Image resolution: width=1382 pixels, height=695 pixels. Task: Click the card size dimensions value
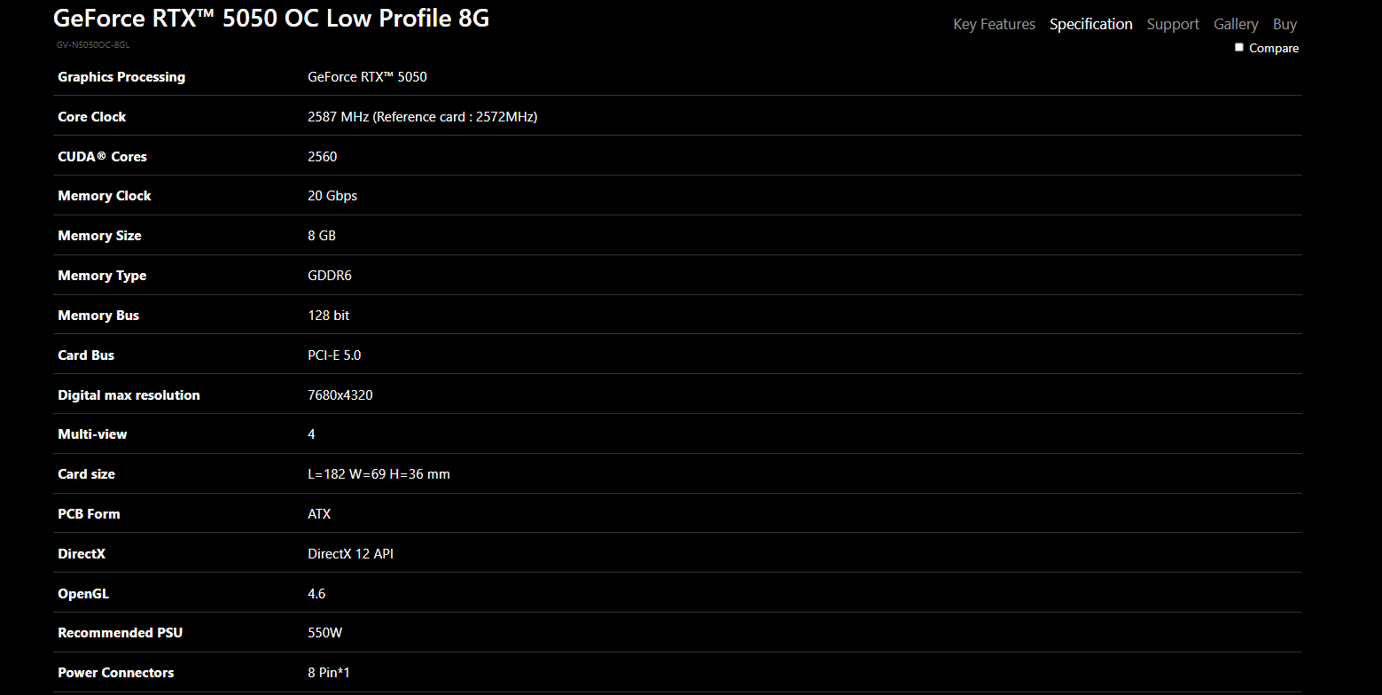tap(379, 474)
